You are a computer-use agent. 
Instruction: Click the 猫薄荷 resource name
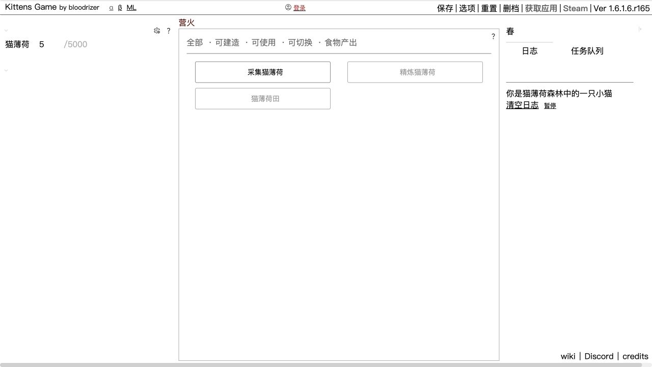[17, 44]
